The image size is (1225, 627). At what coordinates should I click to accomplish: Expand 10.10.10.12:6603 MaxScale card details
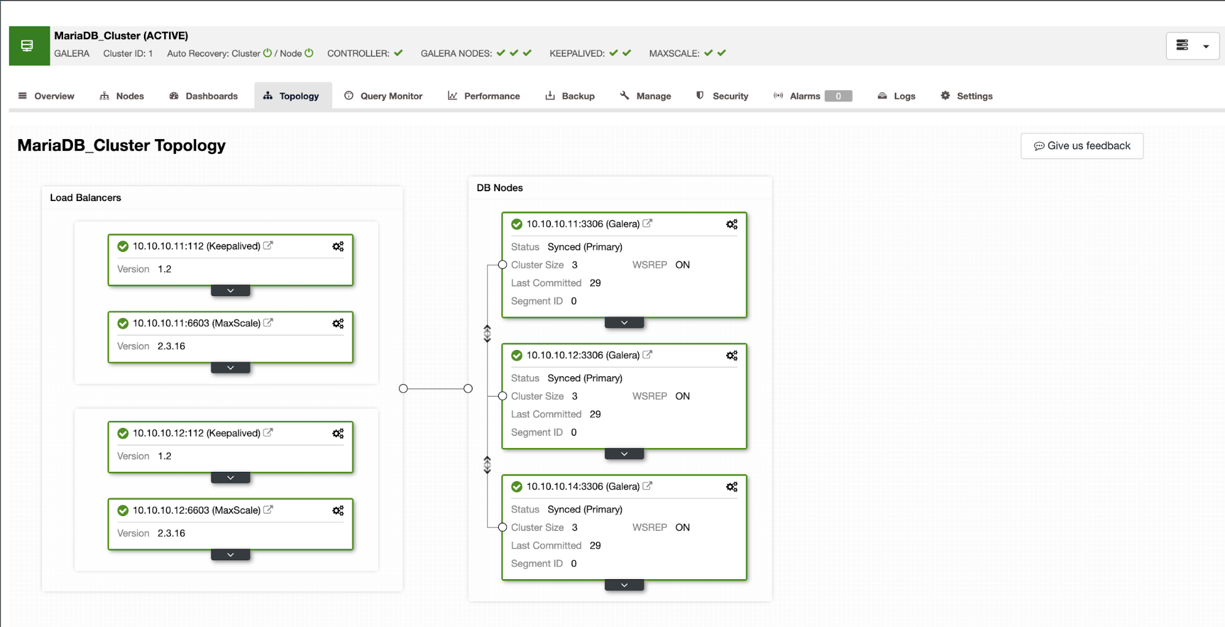(230, 555)
